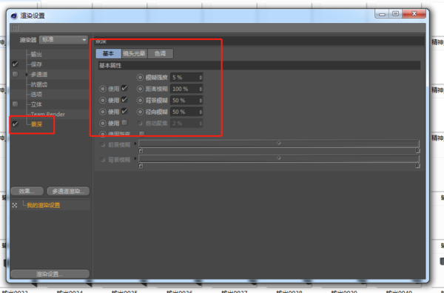Click the icon beside 我的渲染设置
The image size is (444, 293).
point(15,205)
